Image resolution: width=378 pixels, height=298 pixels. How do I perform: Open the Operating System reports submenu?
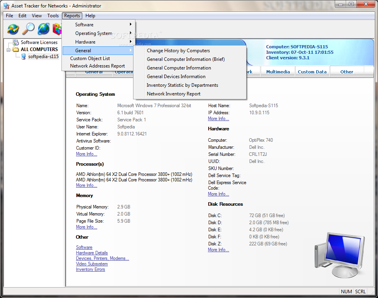(98, 33)
